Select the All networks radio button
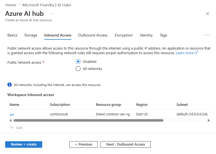 point(78,69)
